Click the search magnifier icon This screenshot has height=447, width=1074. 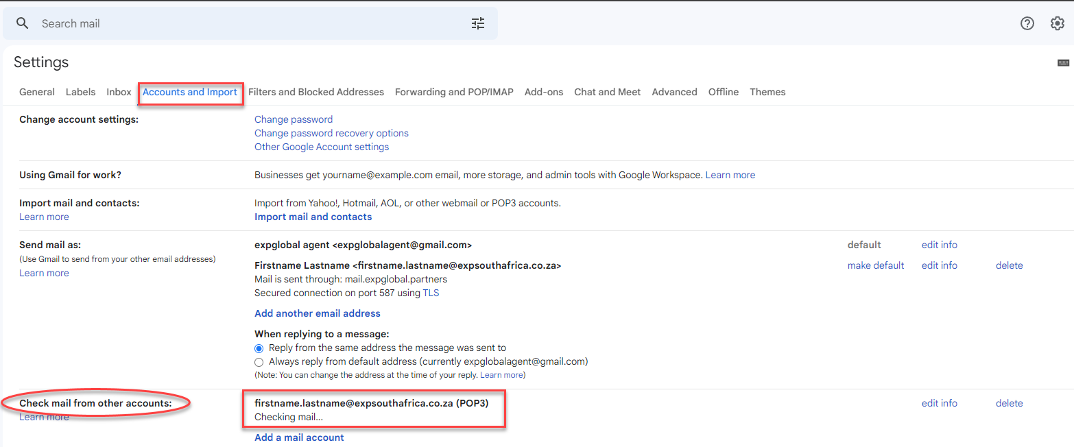coord(23,23)
